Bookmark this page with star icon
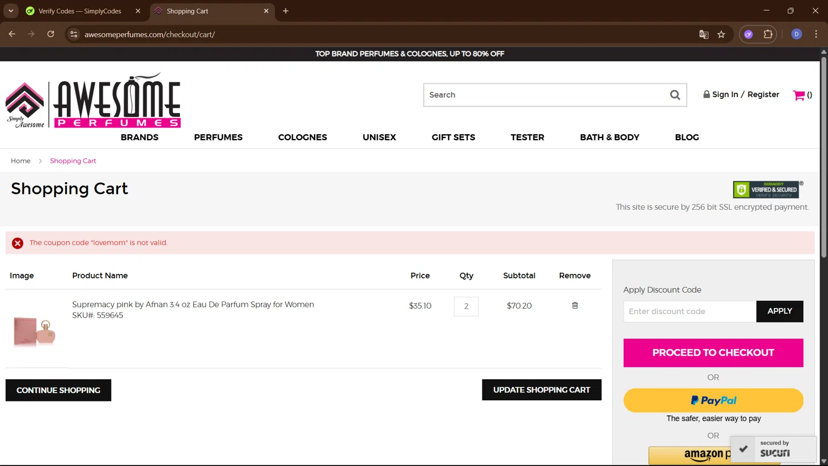828x466 pixels. (x=721, y=34)
